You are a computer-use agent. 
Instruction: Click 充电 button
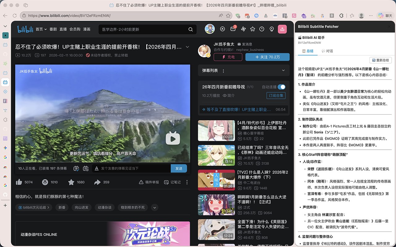tap(228, 57)
